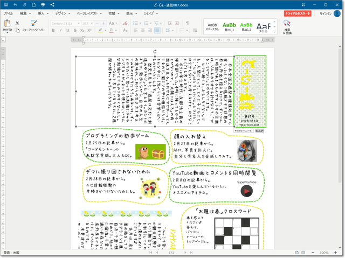Click the Cut scissors icon
This screenshot has height=258, width=345.
point(18,23)
